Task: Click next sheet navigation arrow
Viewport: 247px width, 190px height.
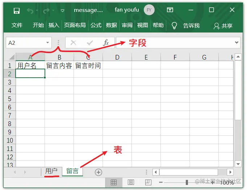Action: point(25,172)
